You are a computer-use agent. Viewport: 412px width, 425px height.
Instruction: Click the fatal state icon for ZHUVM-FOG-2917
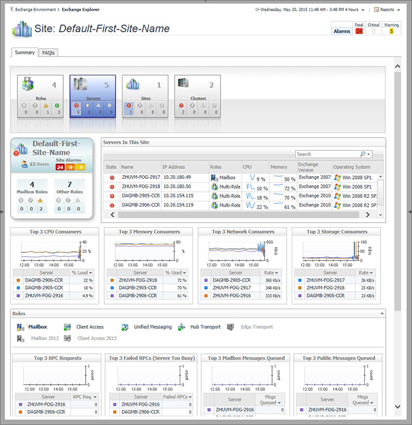click(112, 178)
